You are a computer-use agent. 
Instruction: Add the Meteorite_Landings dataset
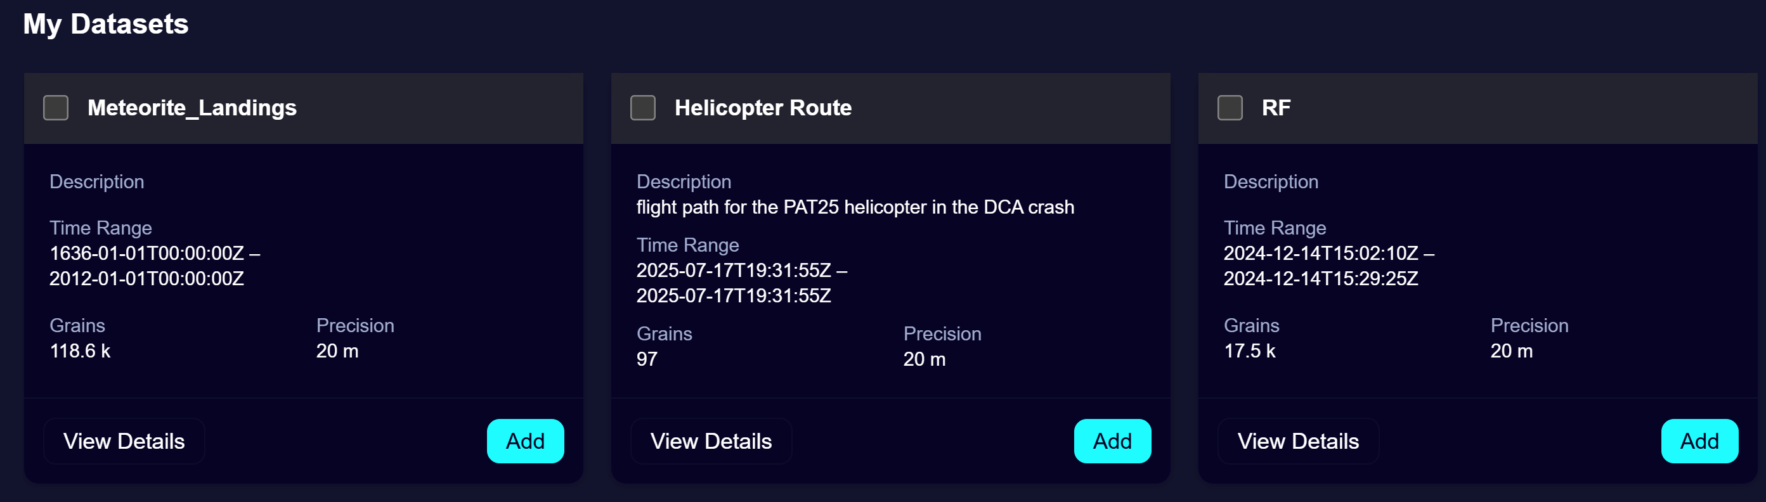pos(525,441)
